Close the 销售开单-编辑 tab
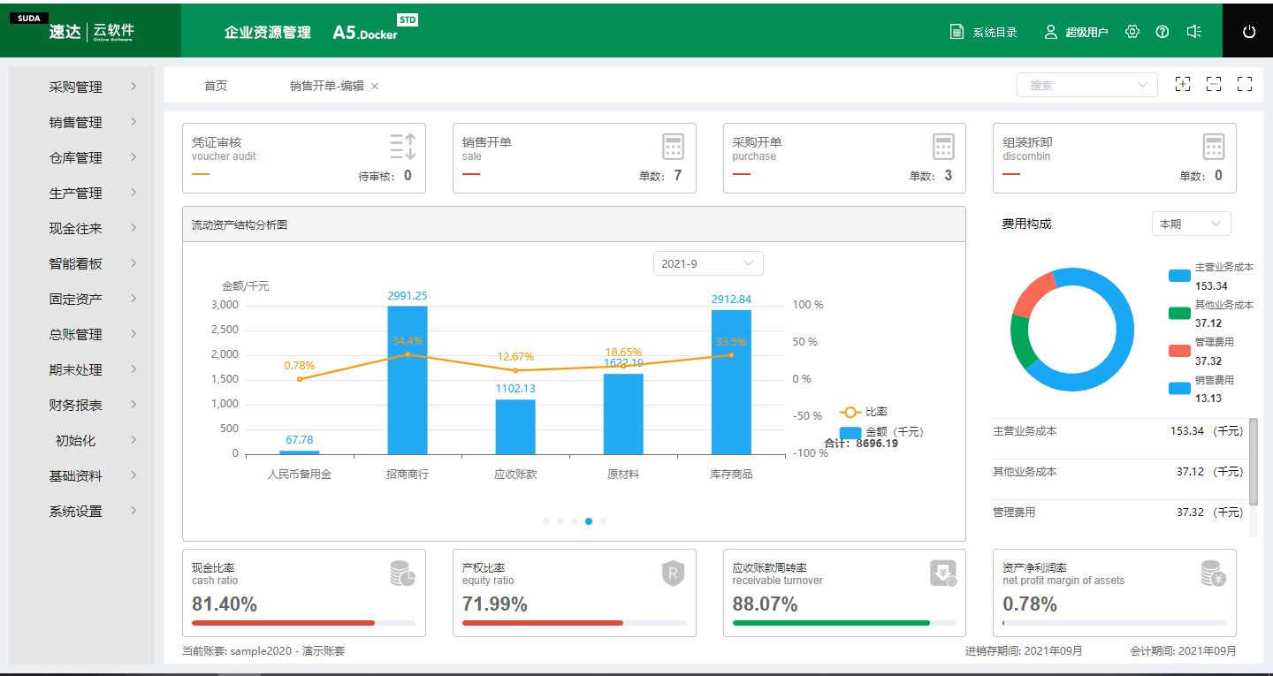This screenshot has height=676, width=1273. [375, 86]
